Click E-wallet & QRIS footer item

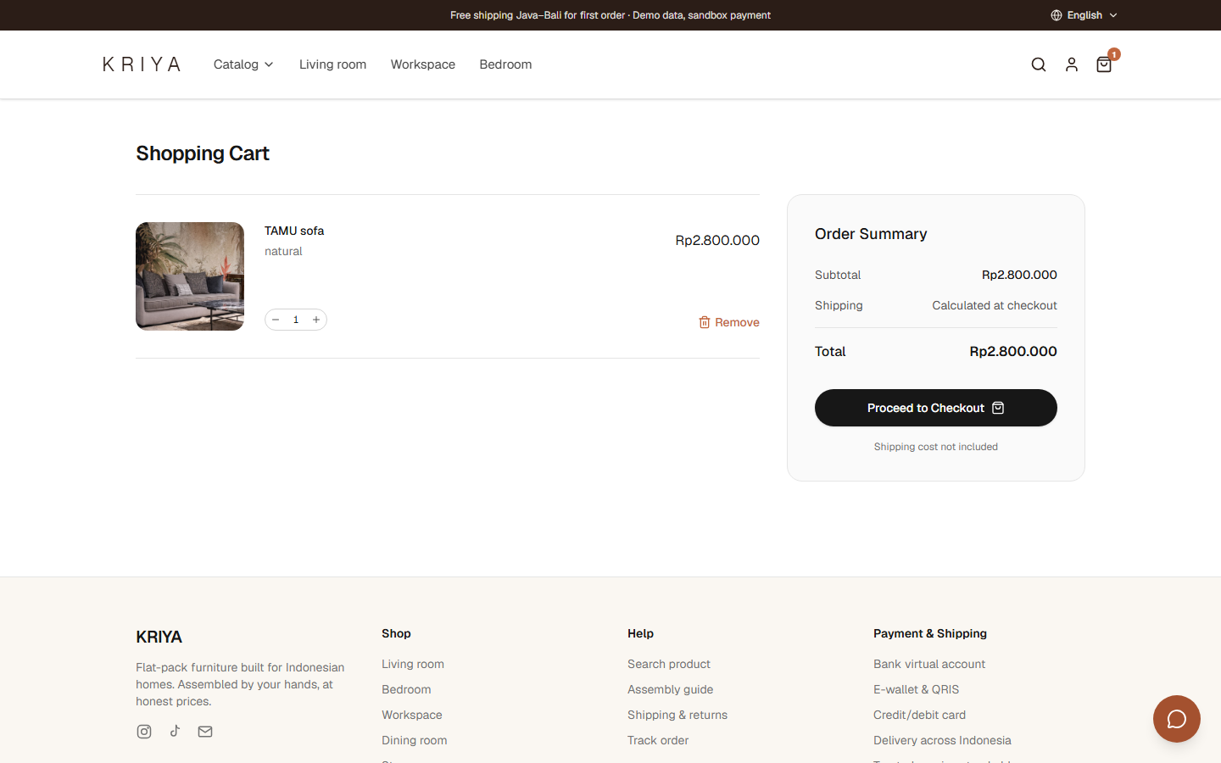[x=917, y=689]
